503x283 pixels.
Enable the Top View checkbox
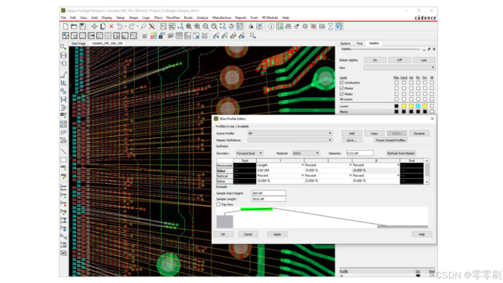click(x=219, y=204)
